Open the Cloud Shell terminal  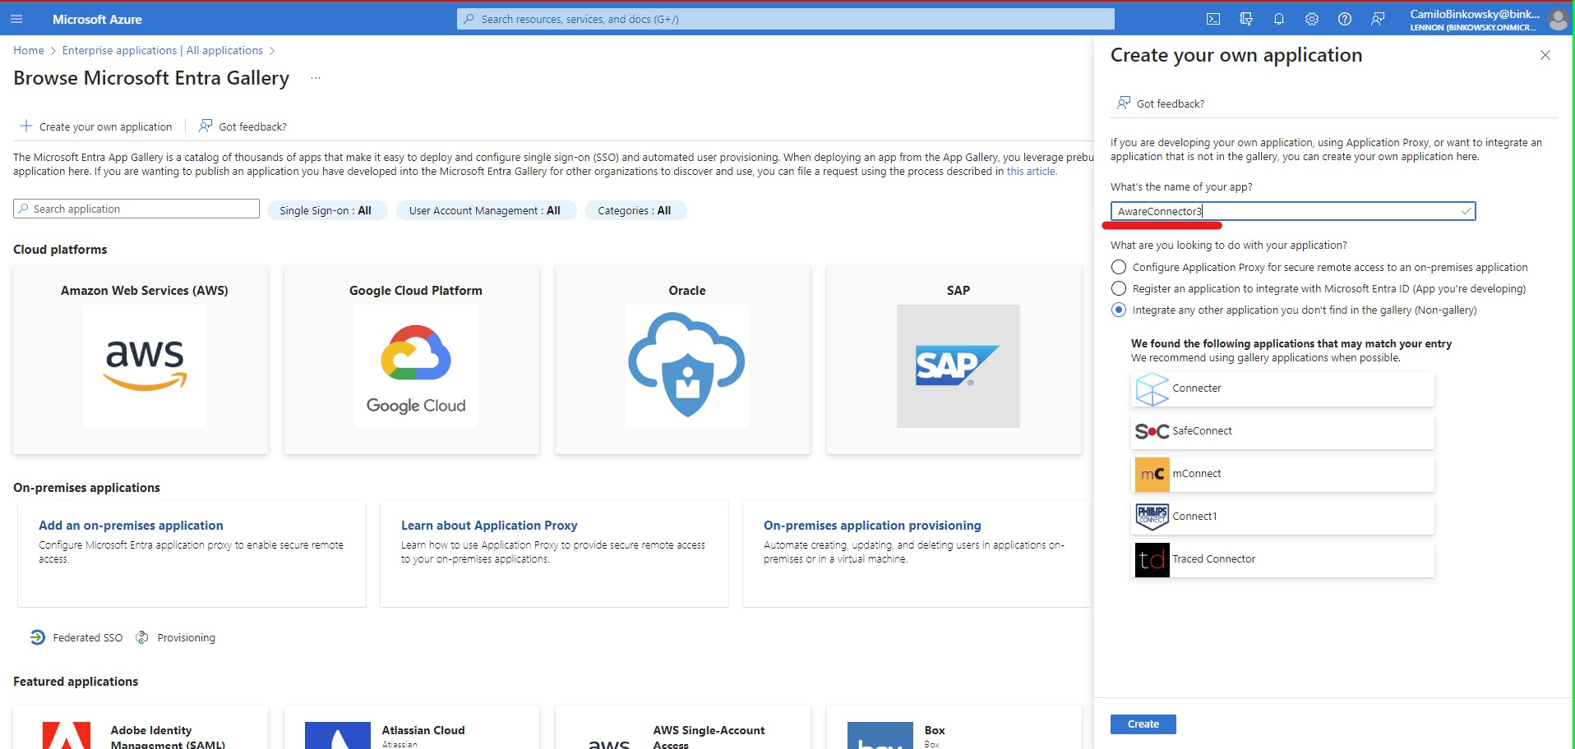1213,18
